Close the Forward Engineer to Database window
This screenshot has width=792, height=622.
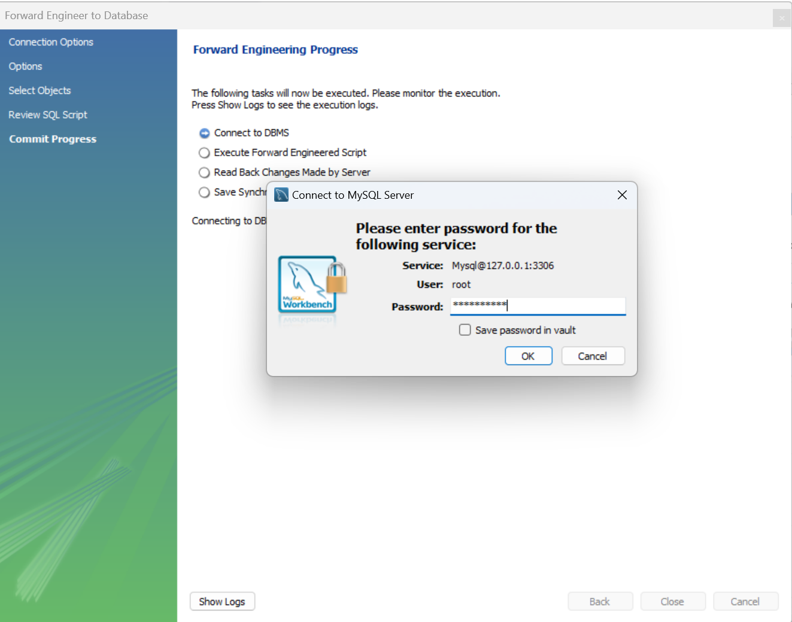pos(781,18)
